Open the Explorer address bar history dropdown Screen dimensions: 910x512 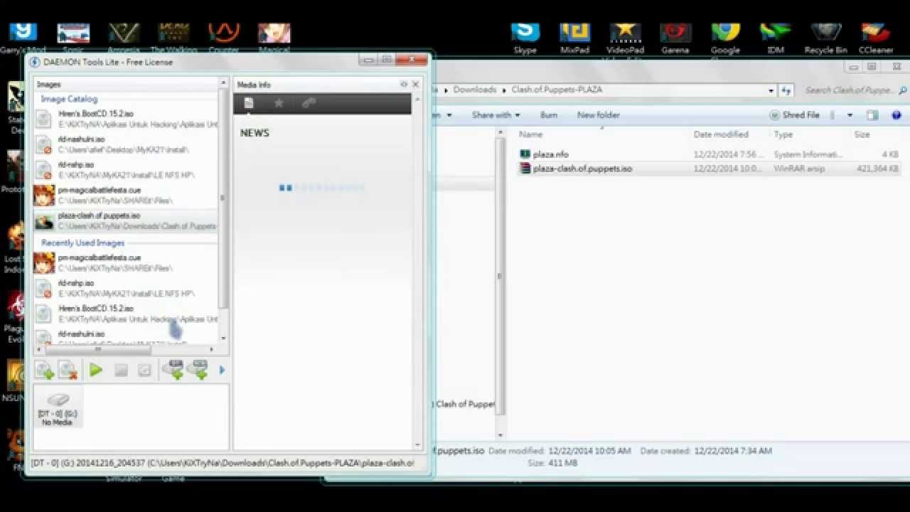pyautogui.click(x=771, y=90)
